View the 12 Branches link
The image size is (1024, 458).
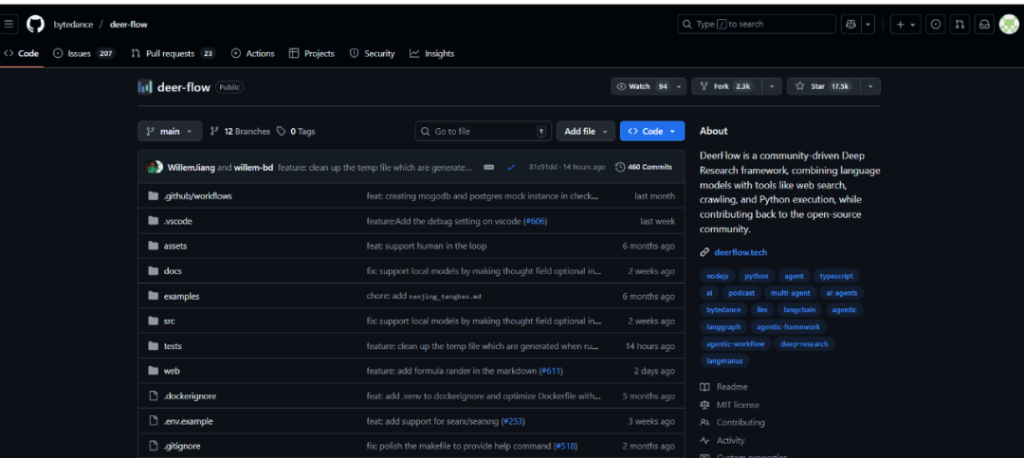pos(240,131)
